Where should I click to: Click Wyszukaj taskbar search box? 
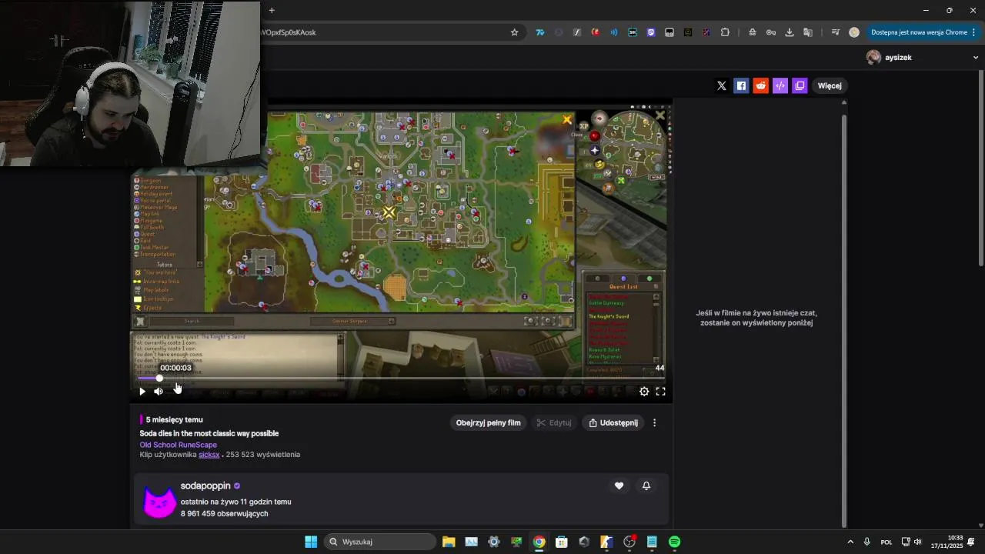tap(380, 542)
